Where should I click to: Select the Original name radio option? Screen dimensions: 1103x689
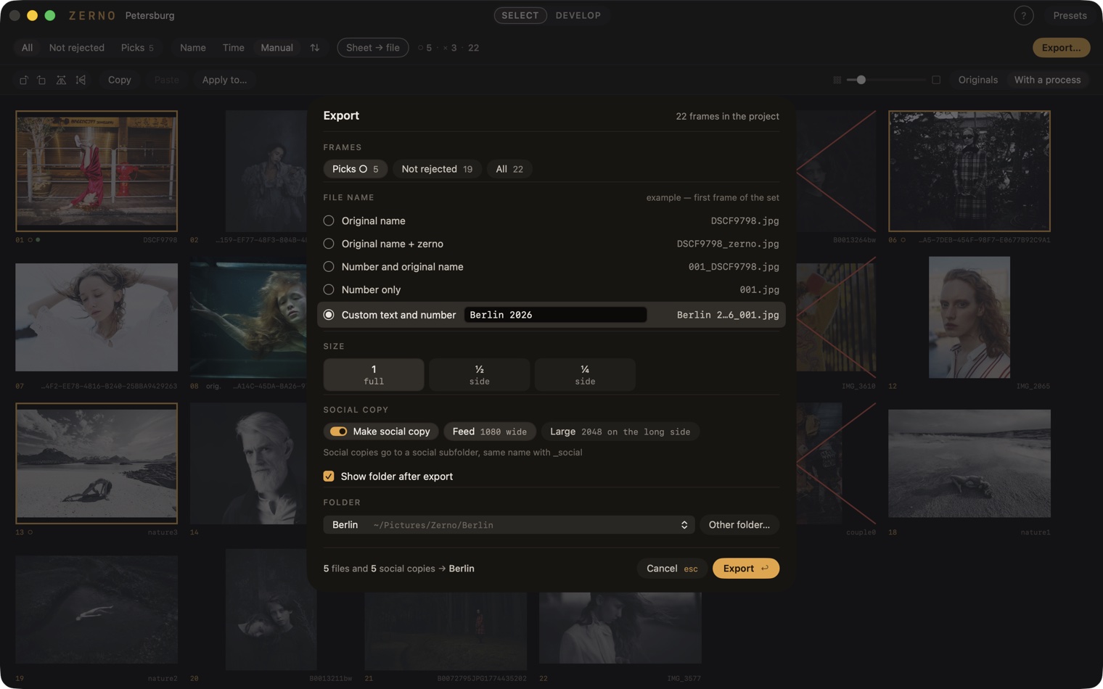tap(329, 220)
